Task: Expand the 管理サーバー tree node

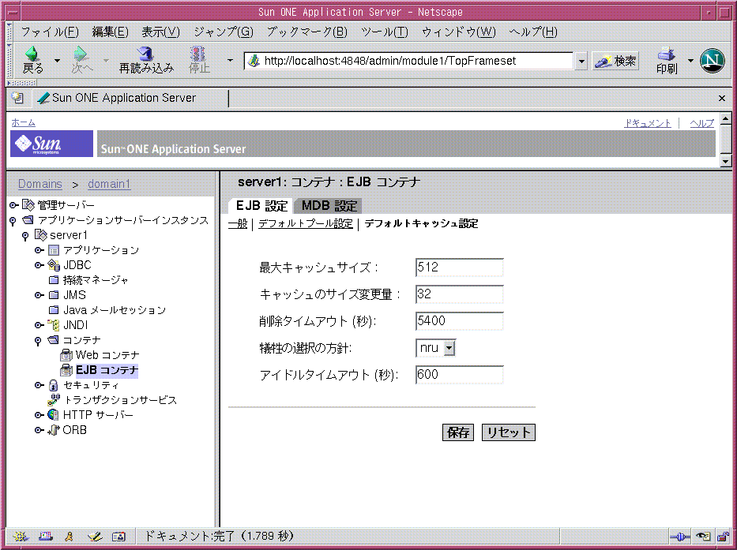Action: tap(14, 205)
